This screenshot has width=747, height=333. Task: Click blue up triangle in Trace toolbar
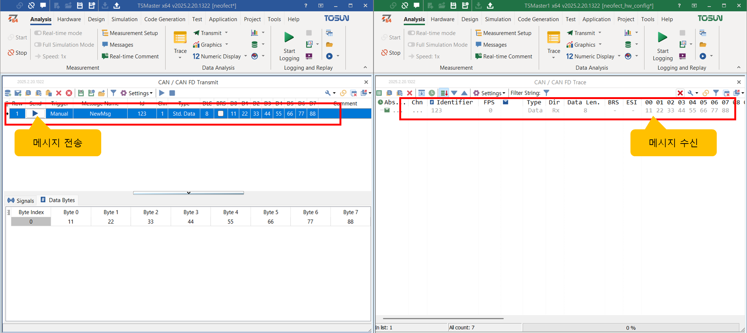464,93
